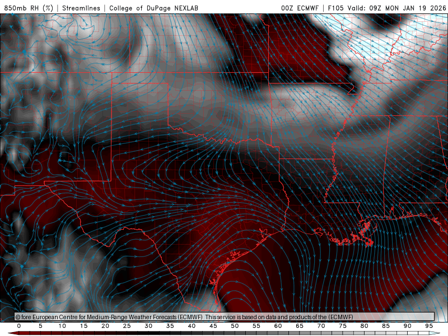Screen dimensions: 448x336
Task: Click the '95' value on the humidity scale
Action: [x=429, y=326]
